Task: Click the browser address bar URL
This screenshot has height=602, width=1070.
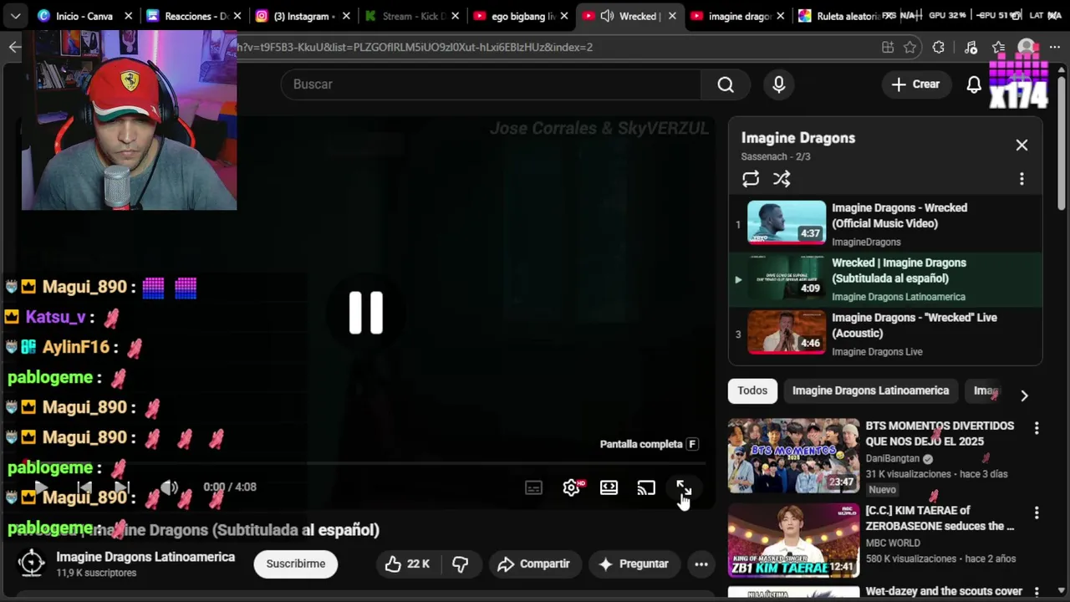Action: [x=415, y=48]
